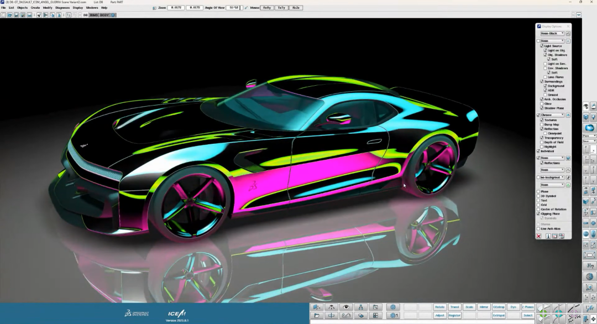
Task: Click the move arrows icon at bottom right
Action: tap(593, 318)
